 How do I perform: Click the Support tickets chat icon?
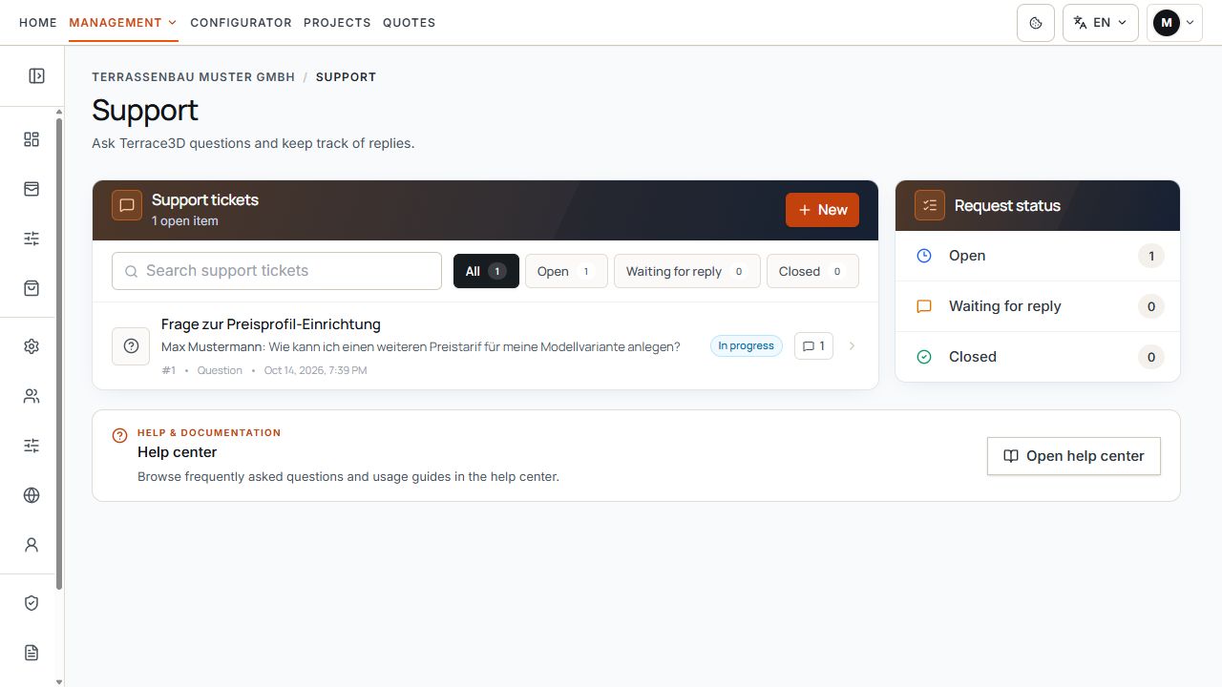click(x=127, y=205)
